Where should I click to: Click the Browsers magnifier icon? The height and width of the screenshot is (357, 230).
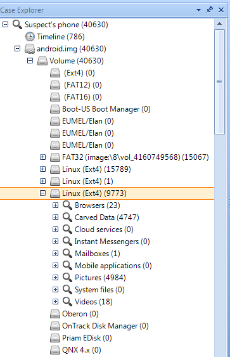coord(68,205)
